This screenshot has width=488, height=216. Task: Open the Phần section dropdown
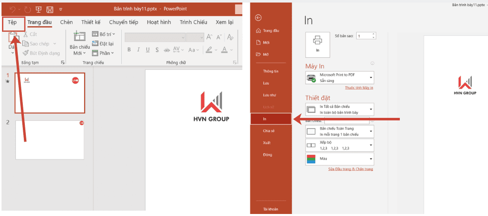click(x=103, y=53)
